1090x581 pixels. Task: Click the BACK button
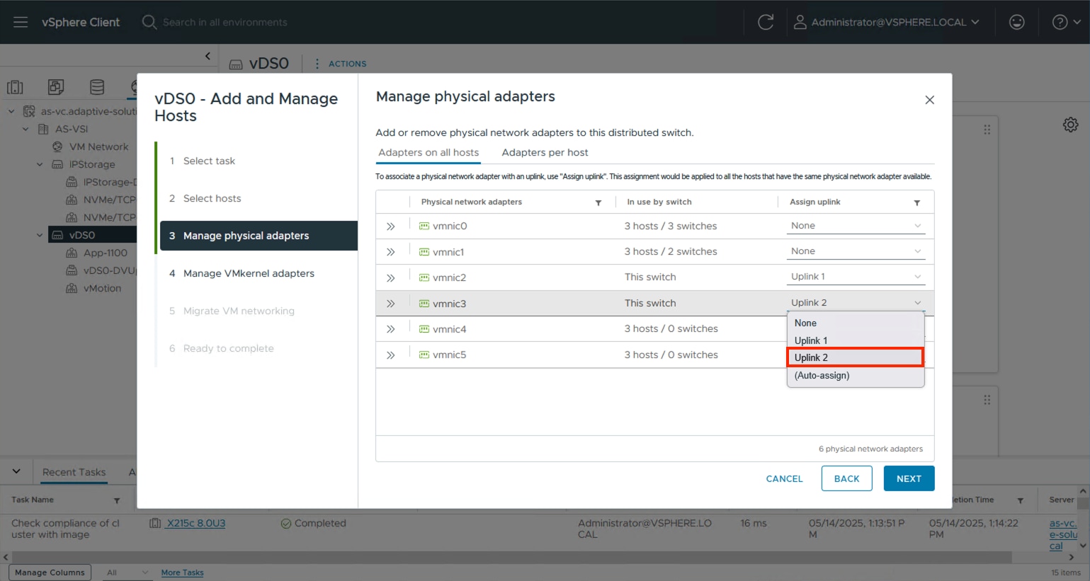click(x=846, y=478)
